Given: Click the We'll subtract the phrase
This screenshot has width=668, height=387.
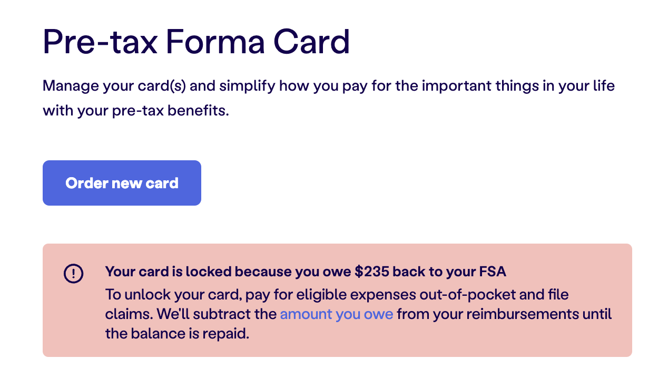Looking at the screenshot, I should (217, 314).
